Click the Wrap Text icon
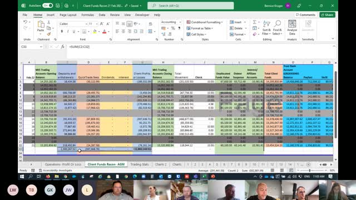 150,24
